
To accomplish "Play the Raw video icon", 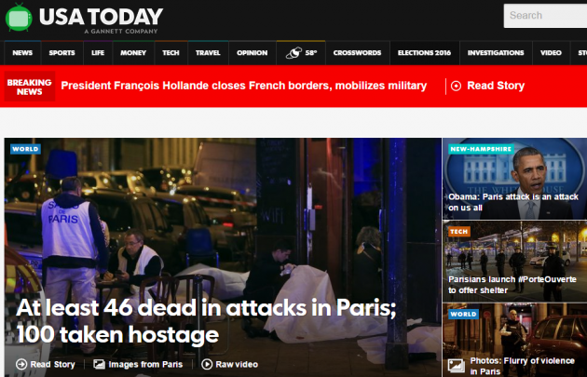I will 207,364.
